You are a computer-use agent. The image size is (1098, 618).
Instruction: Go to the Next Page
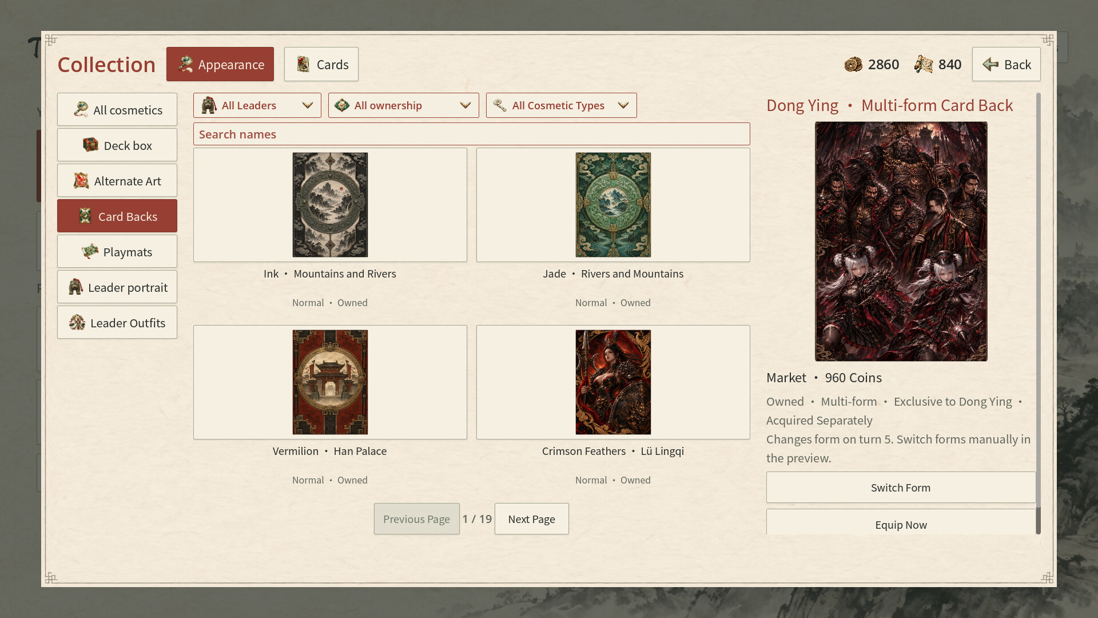532,519
